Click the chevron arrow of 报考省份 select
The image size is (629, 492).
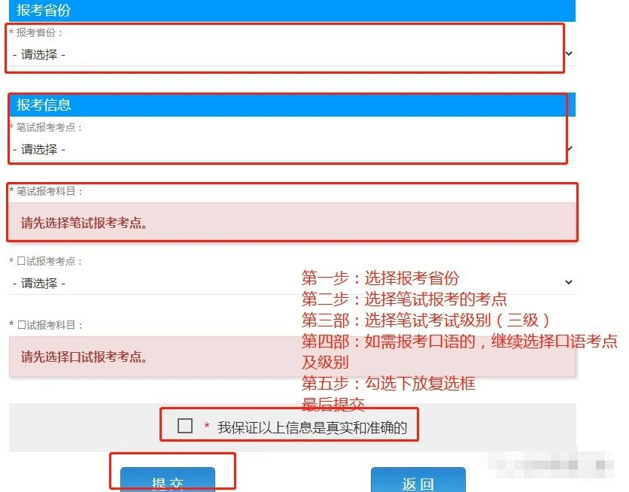point(568,53)
